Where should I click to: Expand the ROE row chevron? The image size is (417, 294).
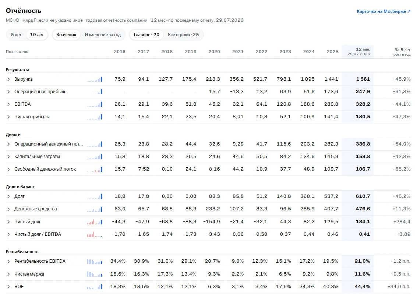[x=8, y=287]
